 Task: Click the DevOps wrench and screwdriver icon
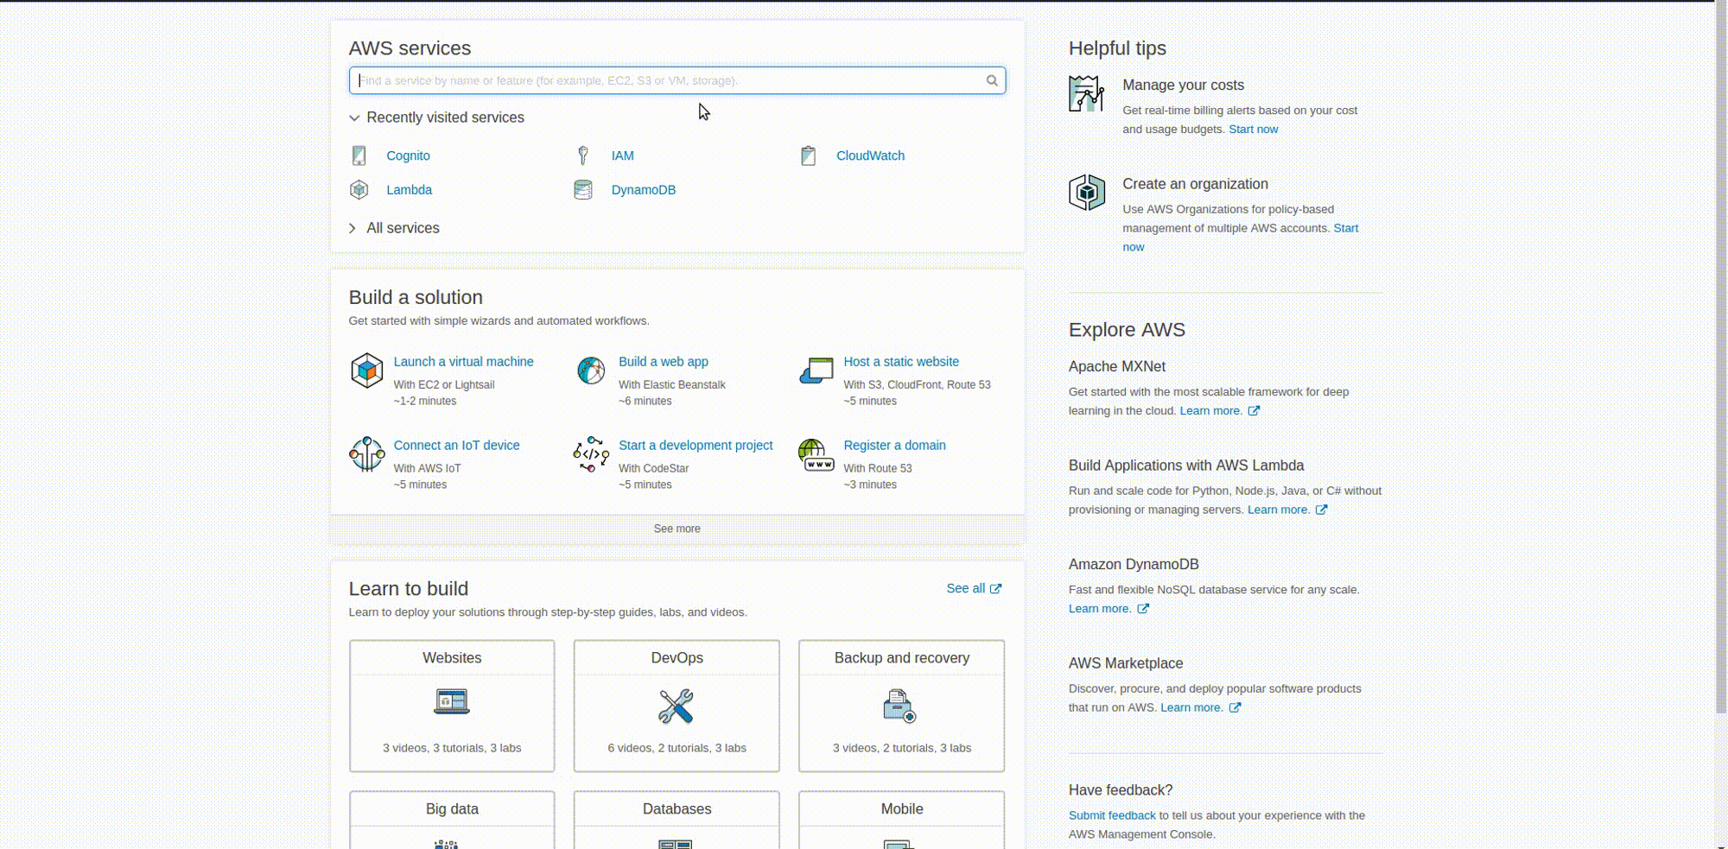[677, 706]
